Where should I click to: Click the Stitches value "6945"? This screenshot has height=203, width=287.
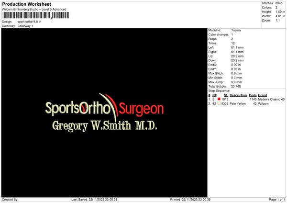coord(279,3)
